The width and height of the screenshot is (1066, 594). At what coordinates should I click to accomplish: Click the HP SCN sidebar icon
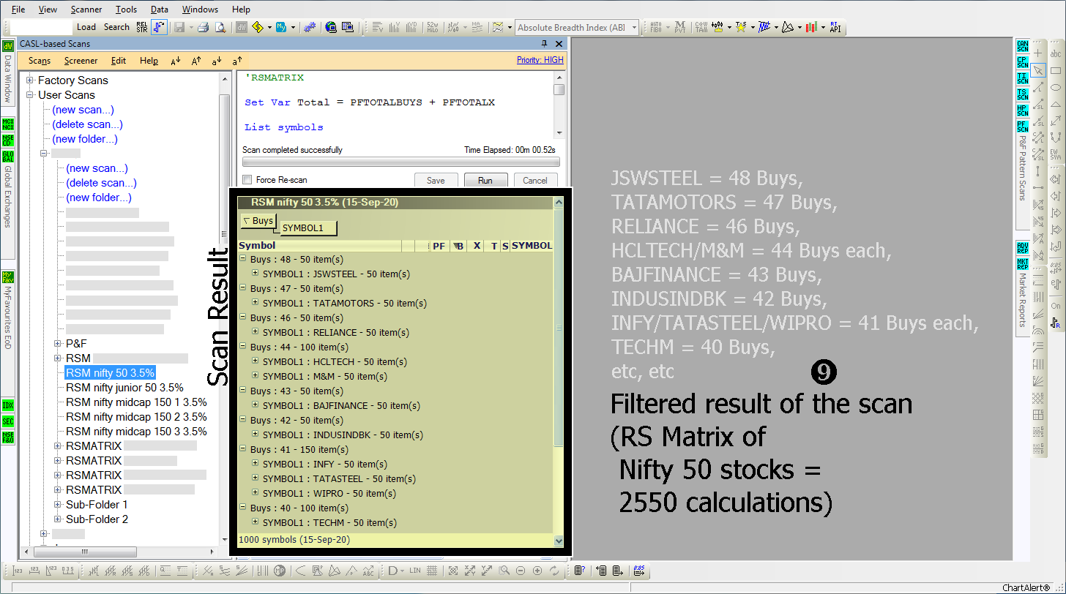pyautogui.click(x=1023, y=110)
